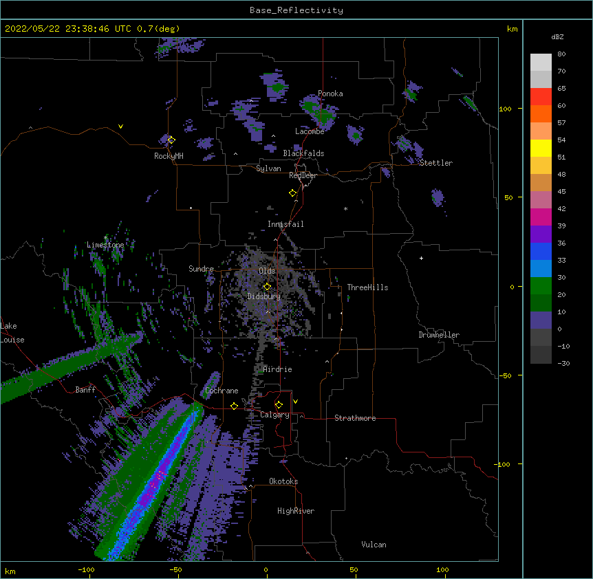Click the Cochrane city label

(222, 391)
